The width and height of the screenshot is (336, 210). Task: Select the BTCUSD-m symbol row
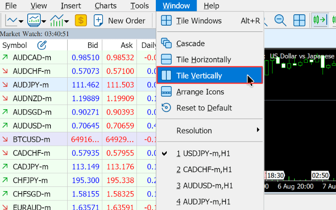78,139
